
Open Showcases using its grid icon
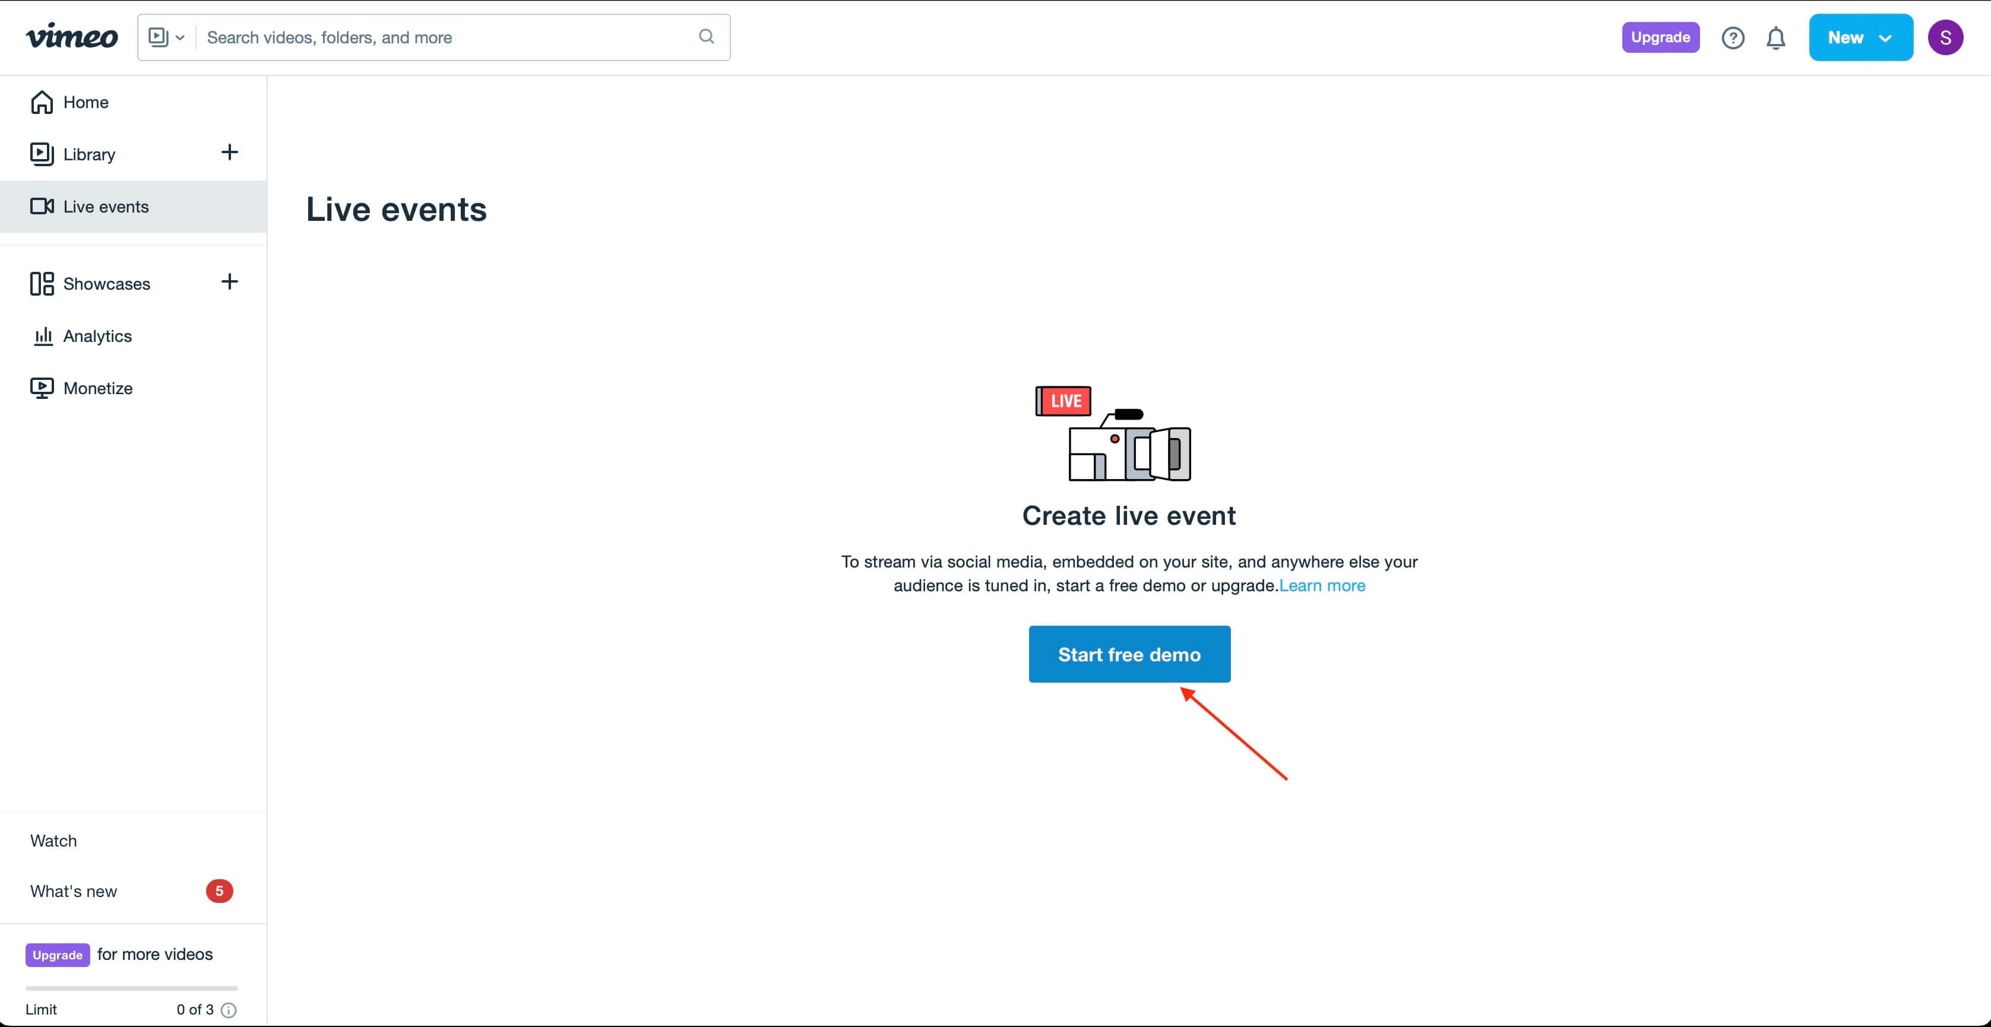43,284
